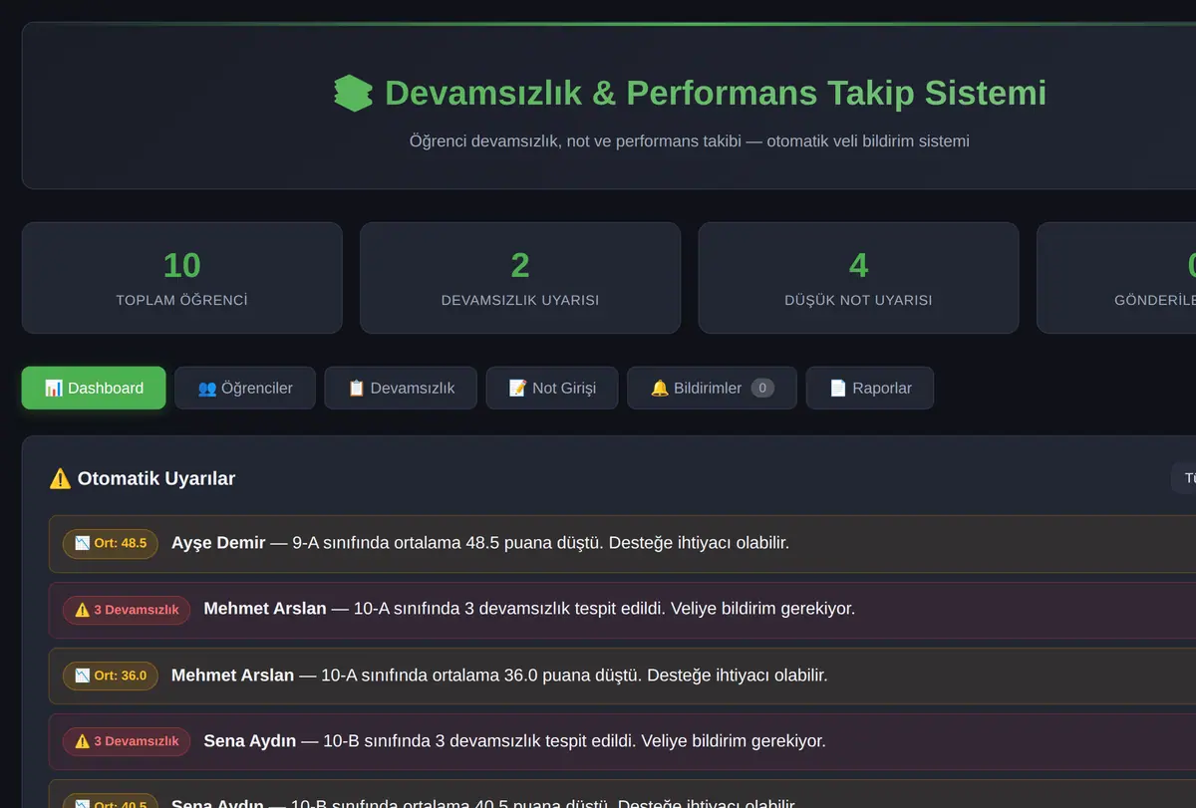1196x808 pixels.
Task: Go to the Not Girişi tab
Action: pos(552,389)
